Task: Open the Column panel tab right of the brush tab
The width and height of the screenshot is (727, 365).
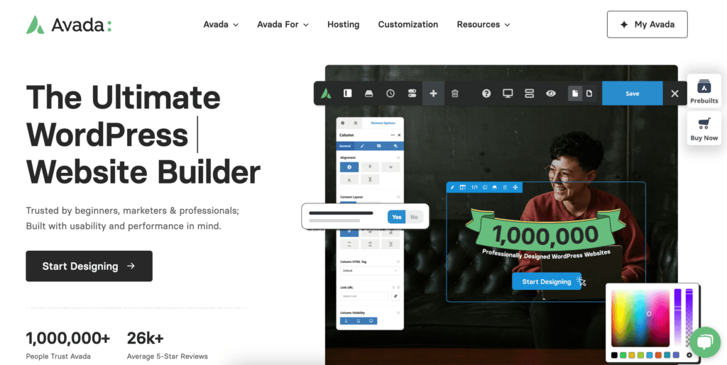Action: pyautogui.click(x=379, y=146)
